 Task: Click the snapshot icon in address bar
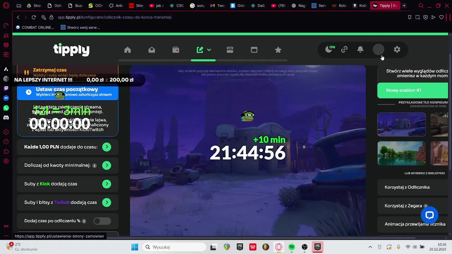(x=417, y=17)
